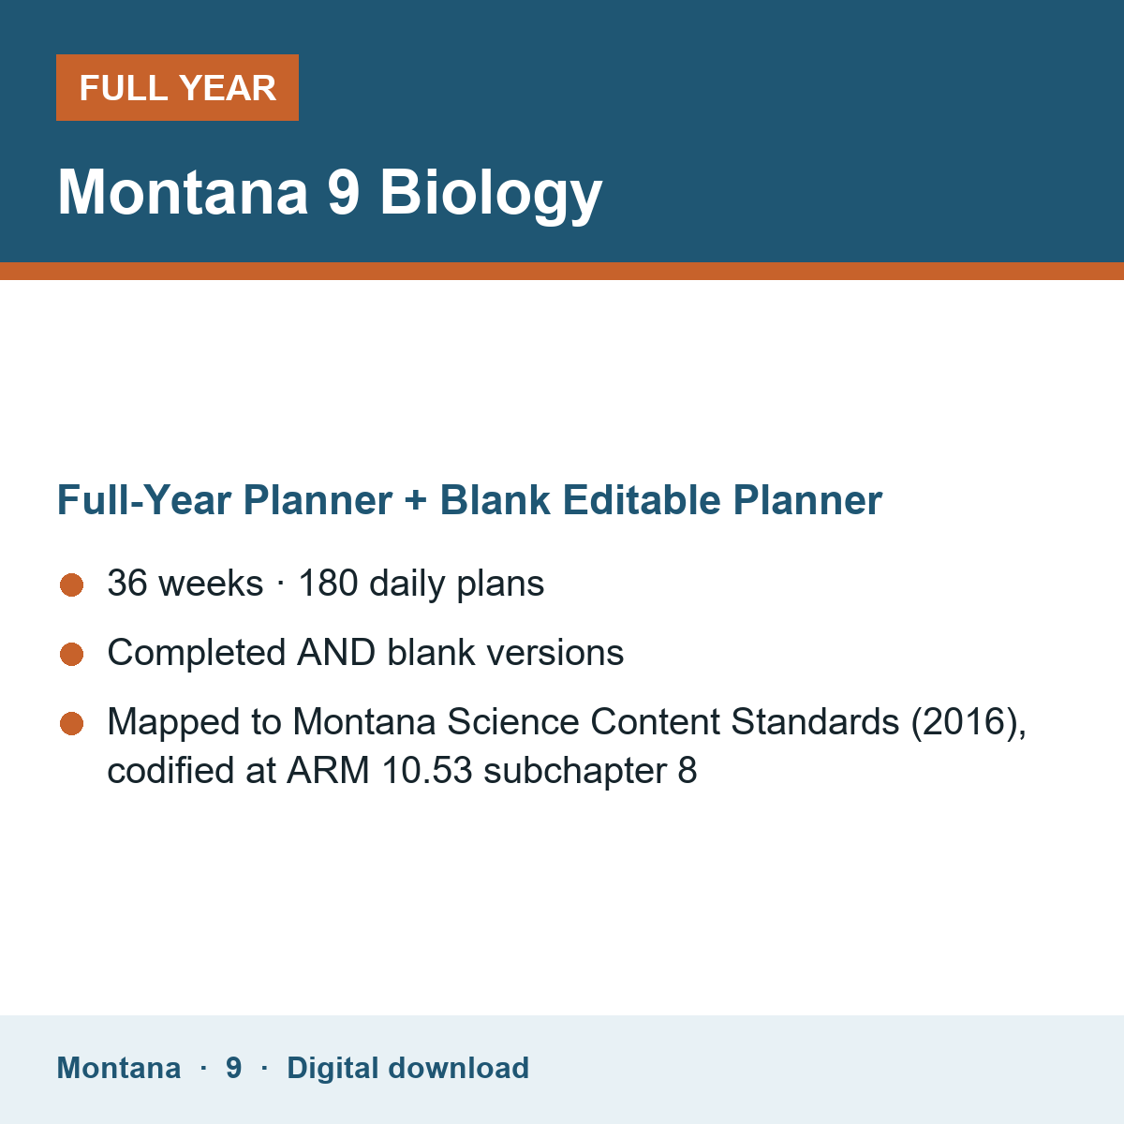Viewport: 1124px width, 1124px height.
Task: Click the first dot separator in the footer
Action: (203, 1068)
